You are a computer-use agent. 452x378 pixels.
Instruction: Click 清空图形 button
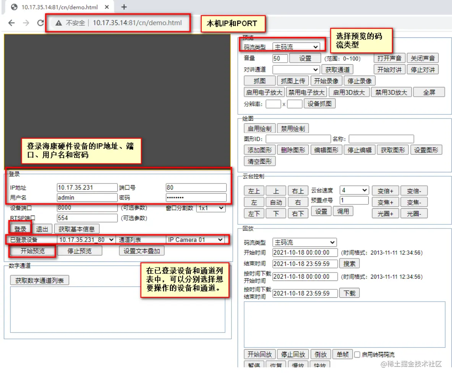(259, 161)
